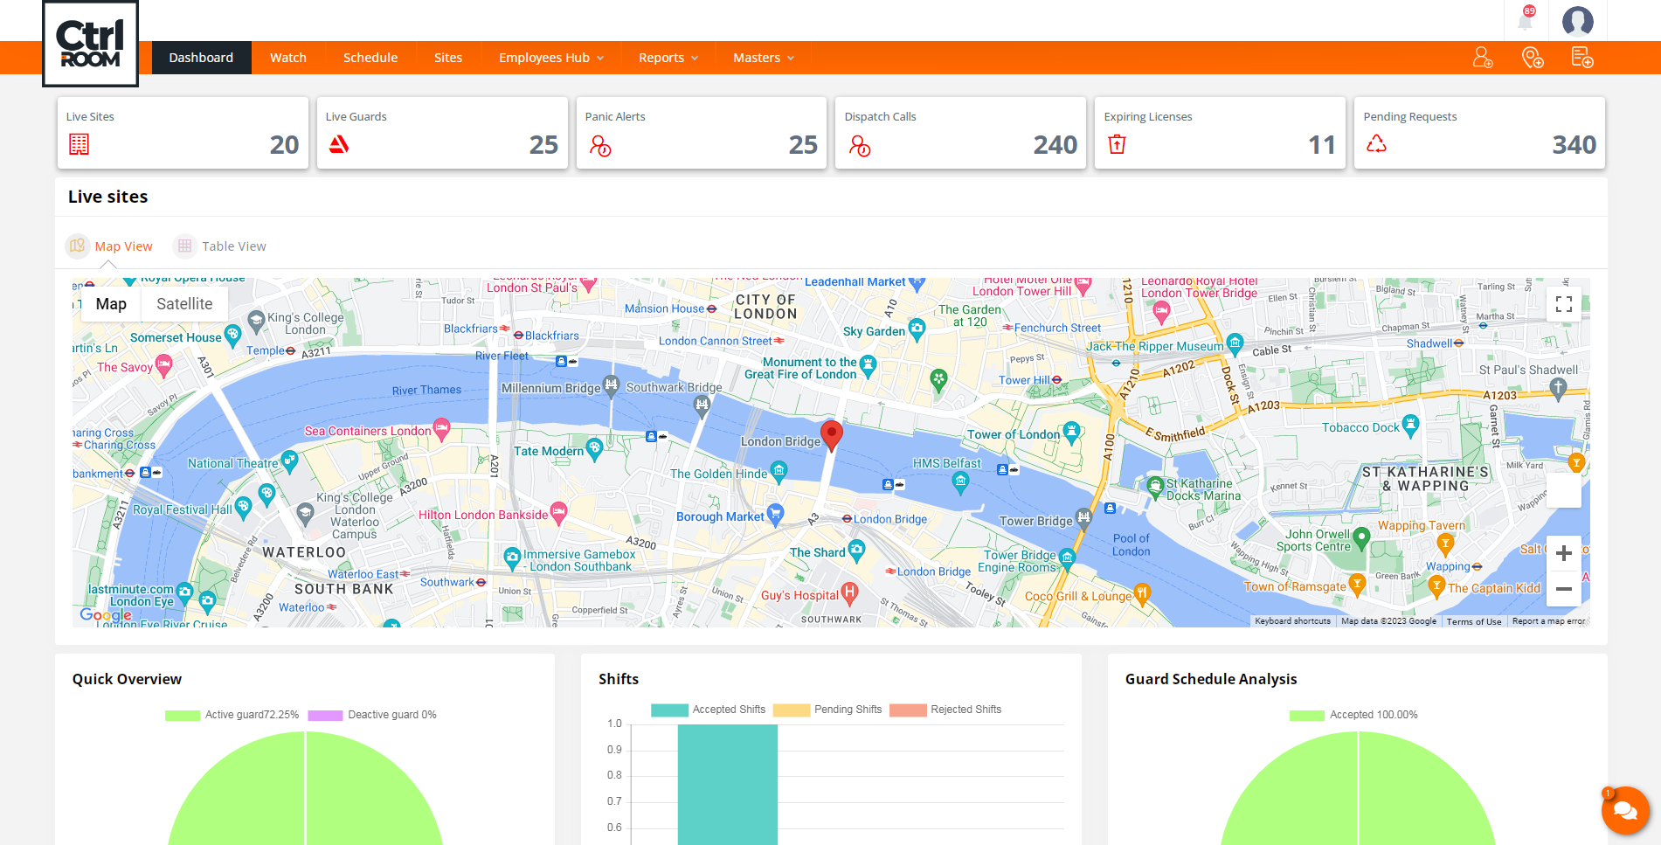This screenshot has width=1661, height=845.
Task: Click the Sky Garden map pin
Action: tap(916, 329)
